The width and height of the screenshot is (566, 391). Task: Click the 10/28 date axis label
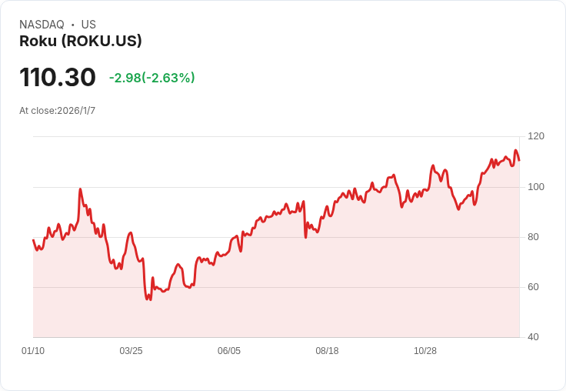(x=425, y=351)
